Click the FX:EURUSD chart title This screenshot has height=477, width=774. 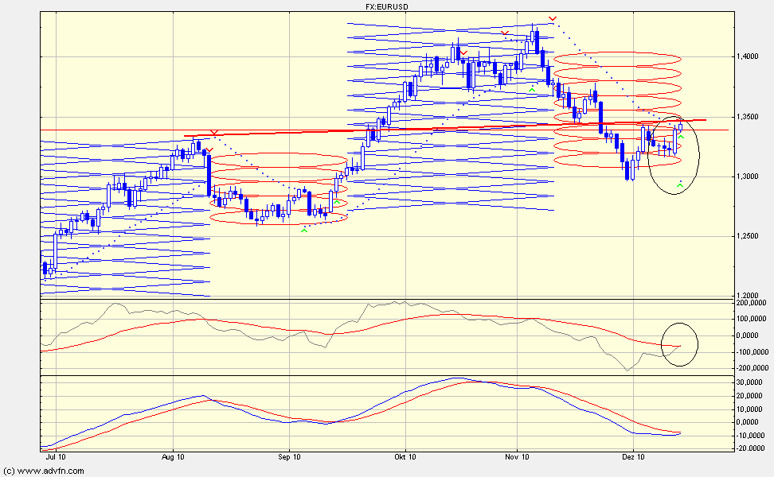click(x=386, y=7)
